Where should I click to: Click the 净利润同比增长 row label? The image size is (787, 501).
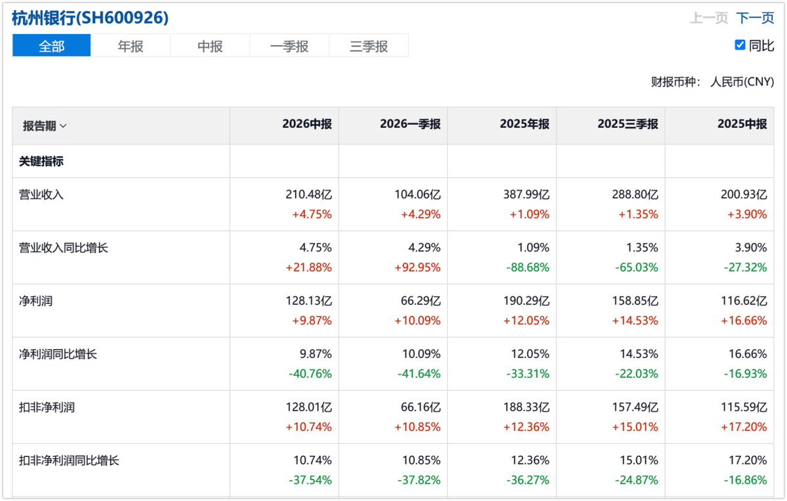point(58,354)
